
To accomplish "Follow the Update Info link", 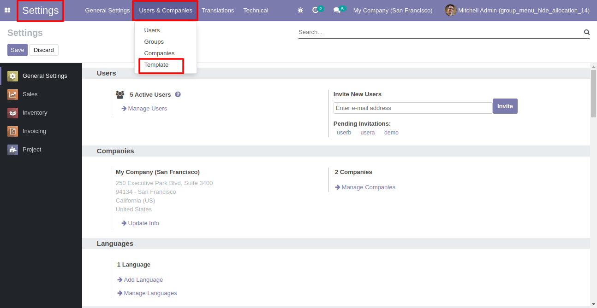I will [140, 223].
